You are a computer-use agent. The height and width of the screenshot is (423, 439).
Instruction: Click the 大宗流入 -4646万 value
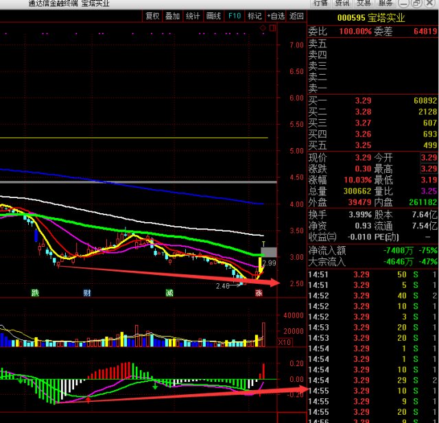tap(398, 262)
